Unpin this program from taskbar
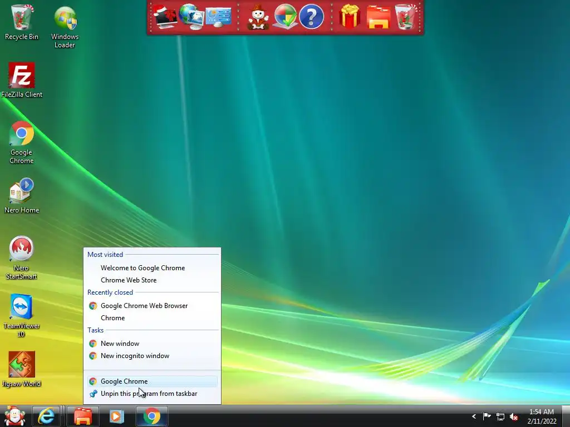The height and width of the screenshot is (427, 570). tap(153, 394)
